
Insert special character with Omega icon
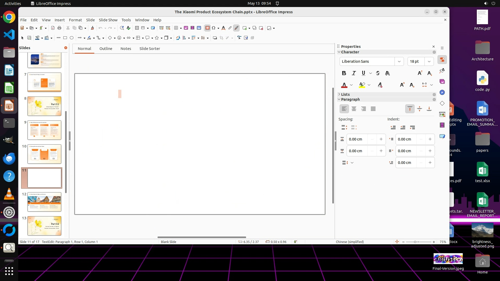tap(214, 28)
